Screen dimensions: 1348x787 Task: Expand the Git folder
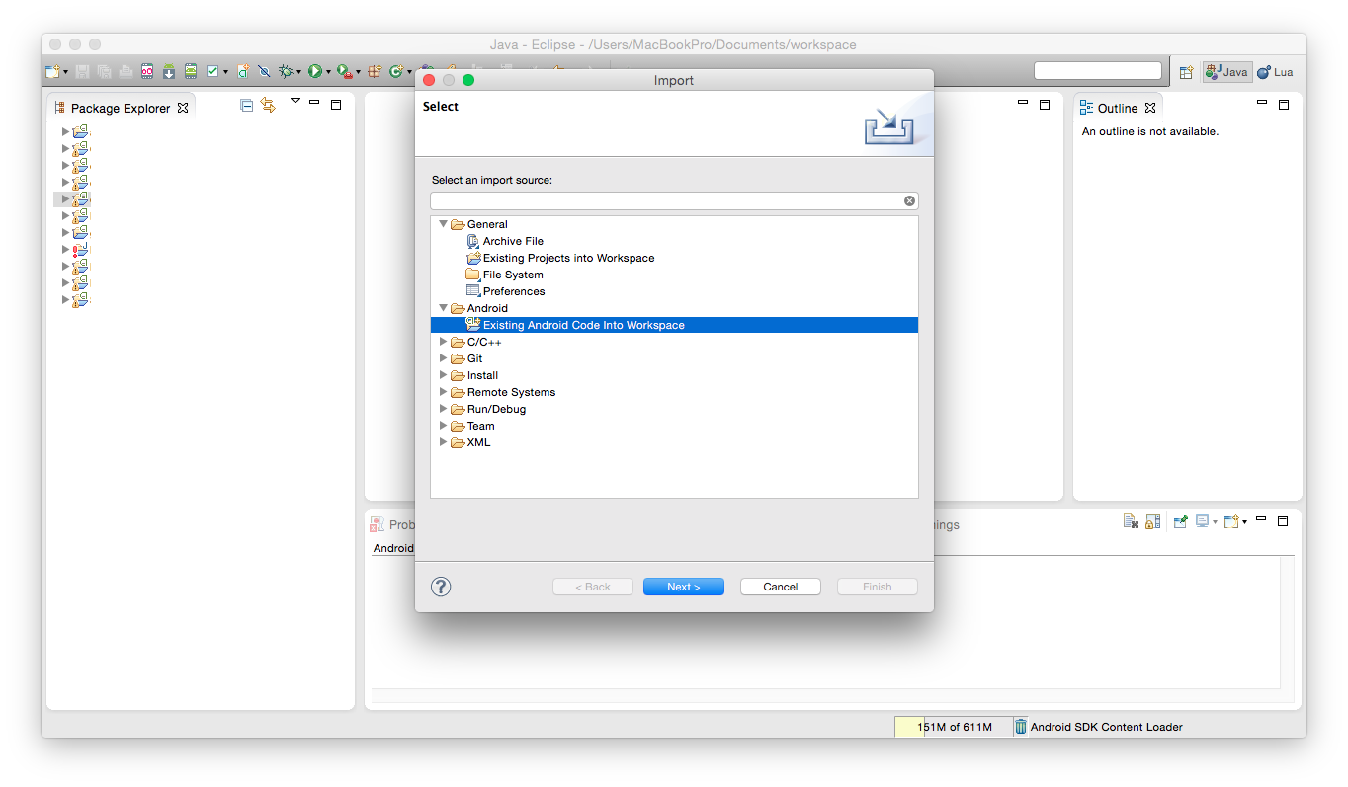point(443,358)
